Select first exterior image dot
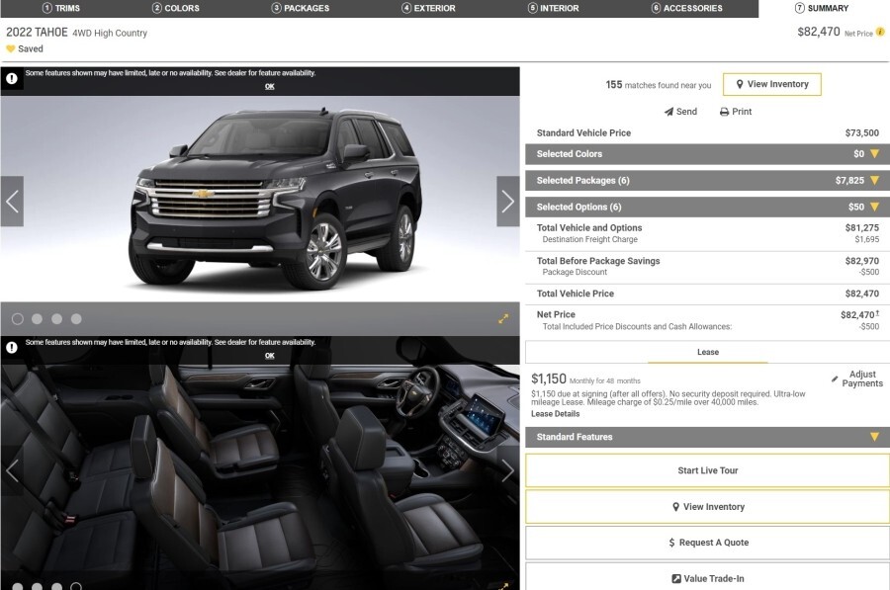The height and width of the screenshot is (590, 890). click(x=18, y=319)
